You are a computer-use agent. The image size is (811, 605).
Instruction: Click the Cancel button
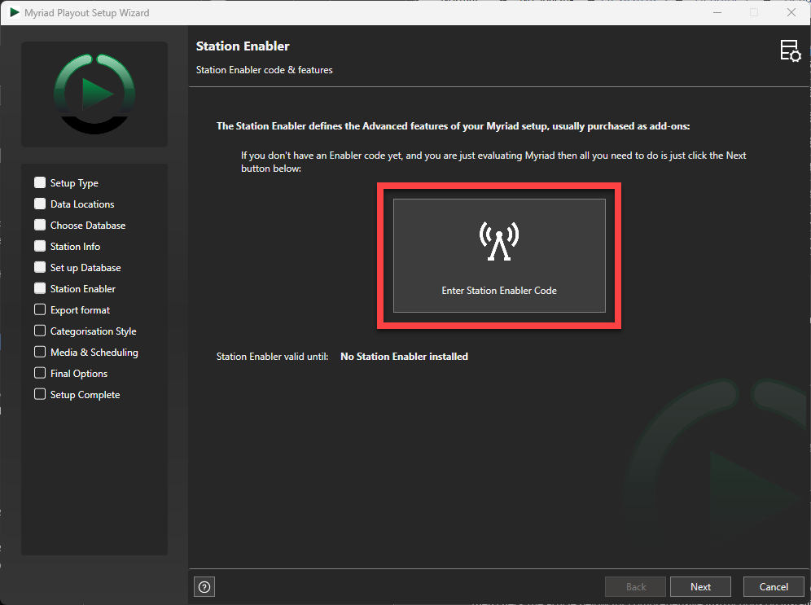tap(774, 587)
